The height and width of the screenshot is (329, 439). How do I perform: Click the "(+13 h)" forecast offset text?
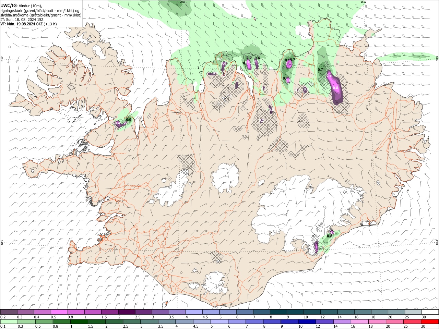(50, 24)
